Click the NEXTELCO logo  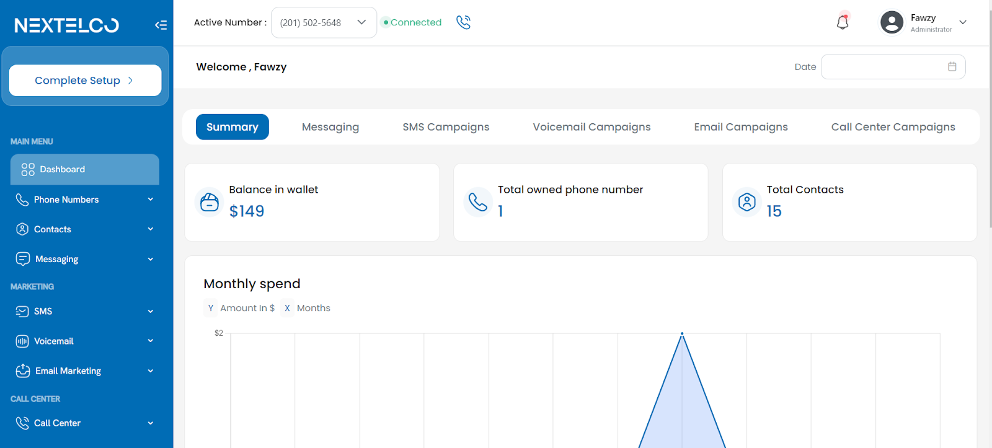(x=67, y=25)
